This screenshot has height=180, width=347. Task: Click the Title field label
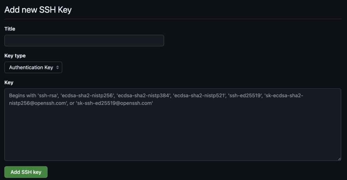pos(10,29)
